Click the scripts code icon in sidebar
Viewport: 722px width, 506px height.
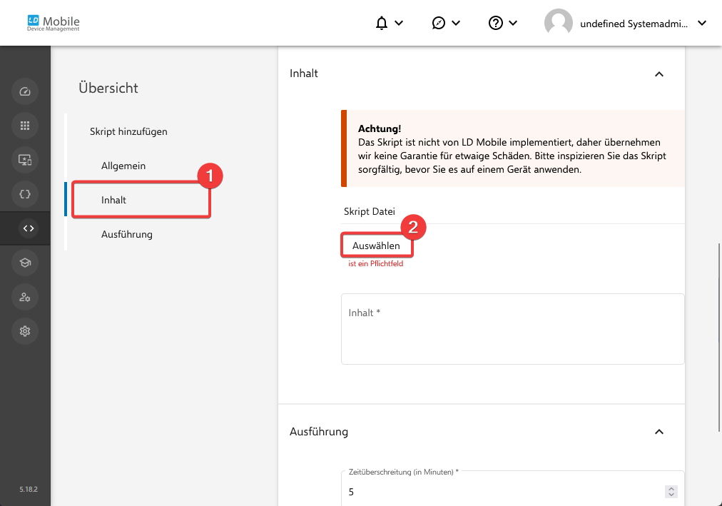coord(28,228)
